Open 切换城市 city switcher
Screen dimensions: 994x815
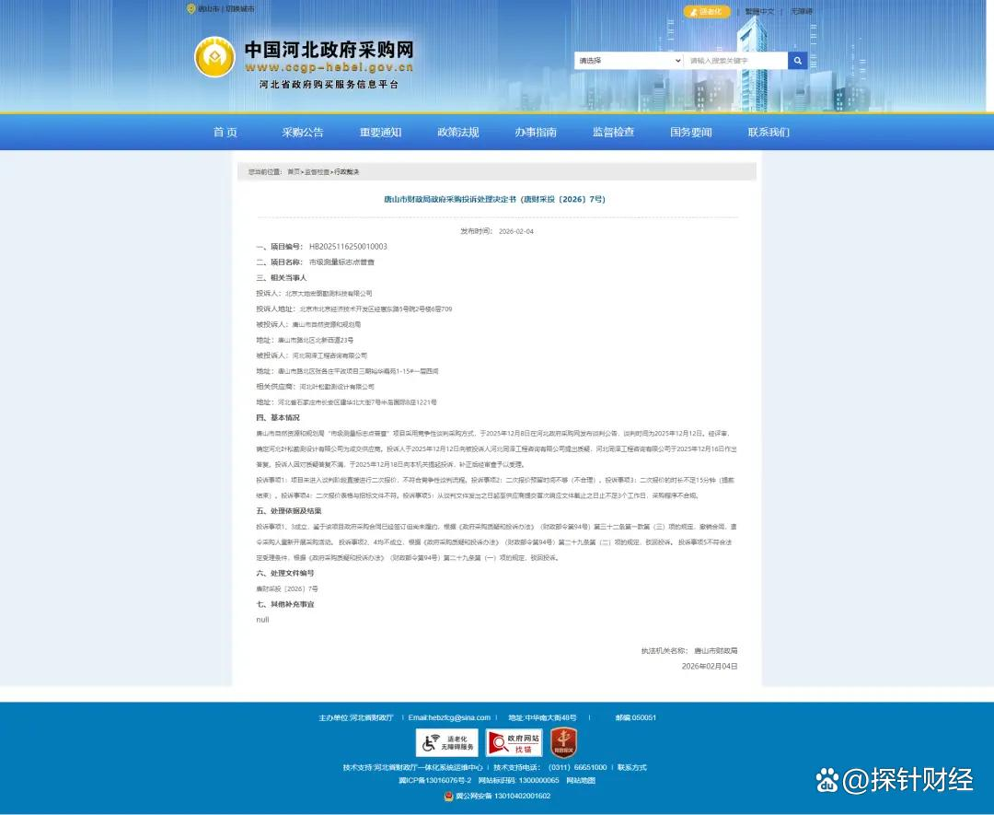click(240, 9)
